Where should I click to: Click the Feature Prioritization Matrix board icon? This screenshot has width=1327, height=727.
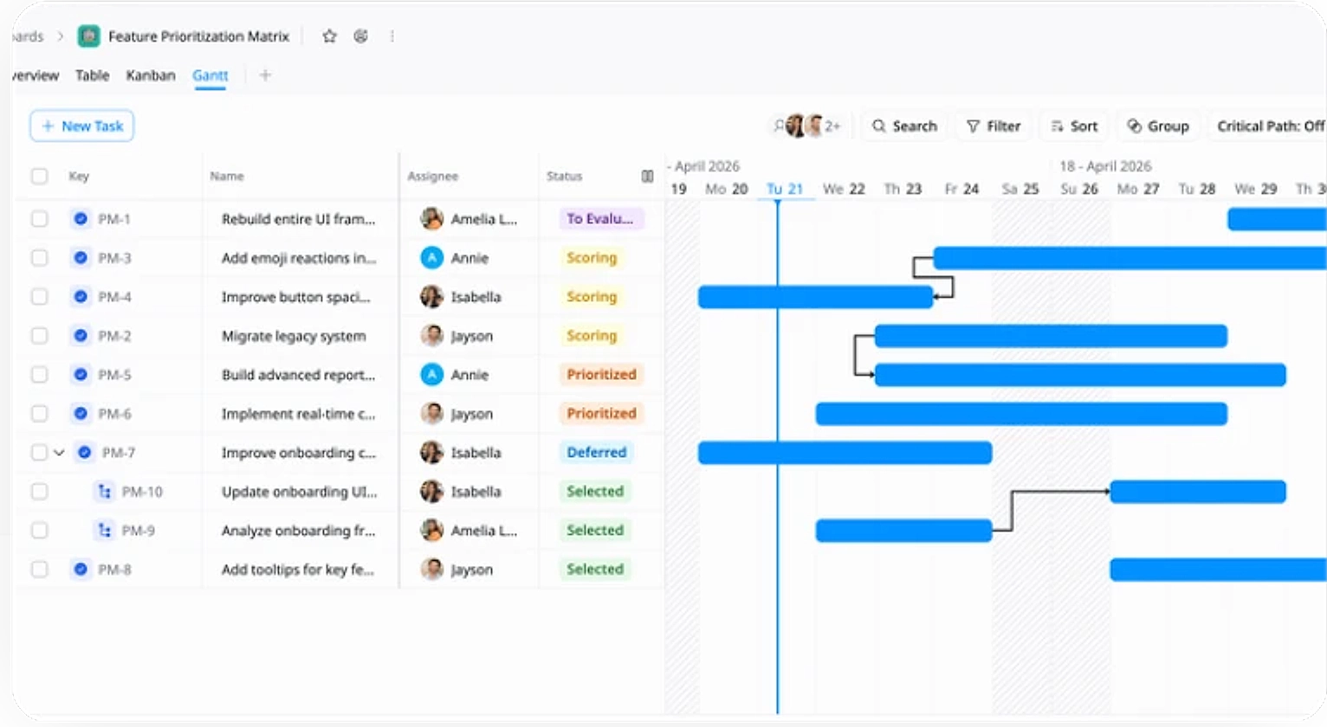88,36
